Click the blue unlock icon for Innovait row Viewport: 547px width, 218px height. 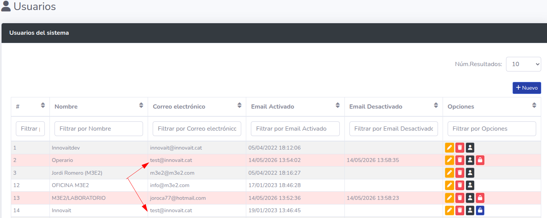click(480, 211)
